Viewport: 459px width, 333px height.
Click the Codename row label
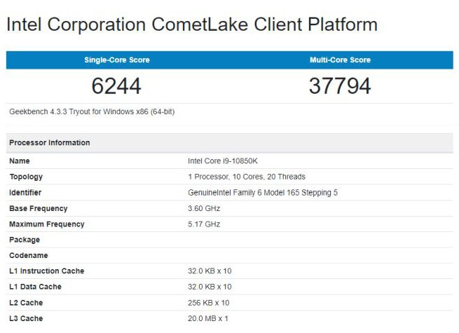29,255
